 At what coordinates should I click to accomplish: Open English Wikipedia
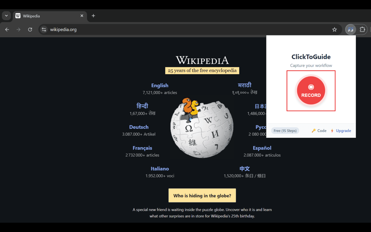[x=160, y=85]
